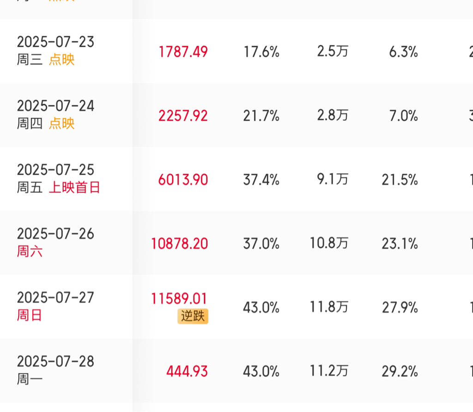Click the 周六 label under 2025-07-26

30,251
